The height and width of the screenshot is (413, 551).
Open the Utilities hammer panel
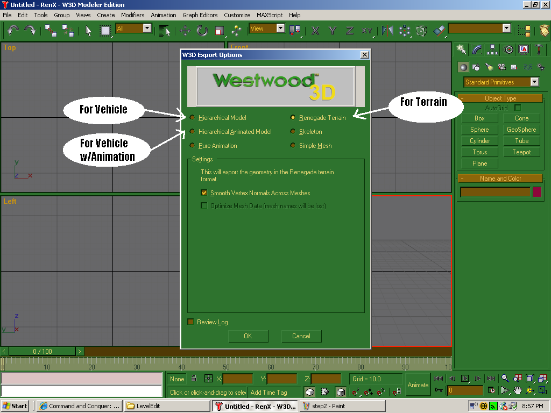tap(539, 49)
